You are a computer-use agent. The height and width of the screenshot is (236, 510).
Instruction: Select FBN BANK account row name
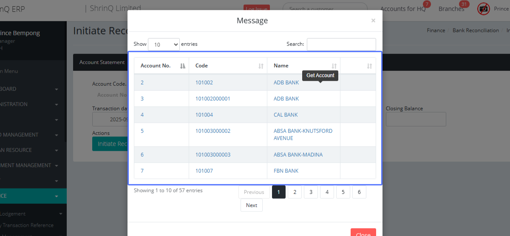point(286,171)
